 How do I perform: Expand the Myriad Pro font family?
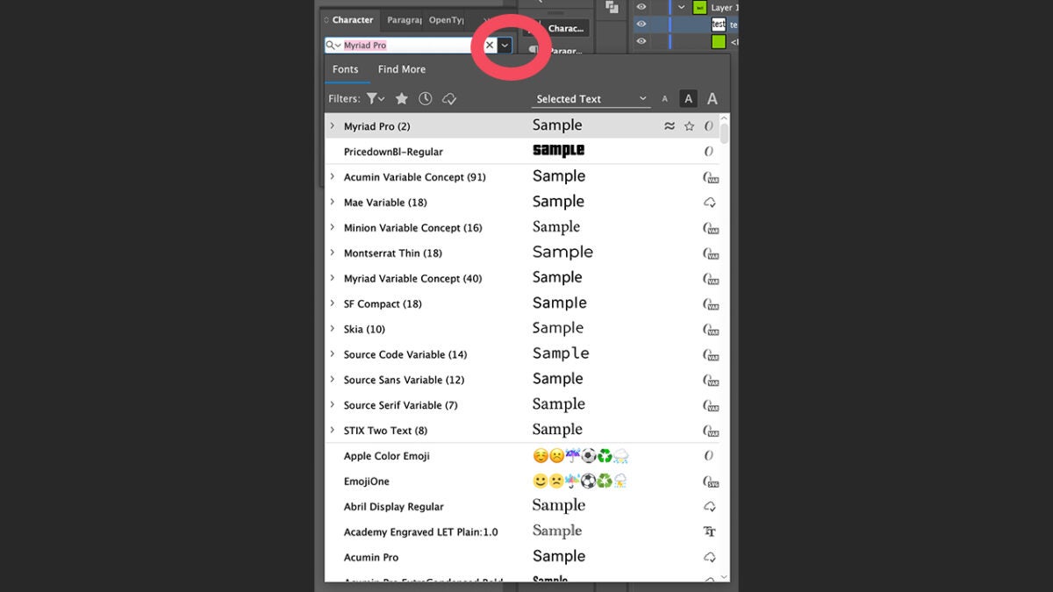pos(333,126)
